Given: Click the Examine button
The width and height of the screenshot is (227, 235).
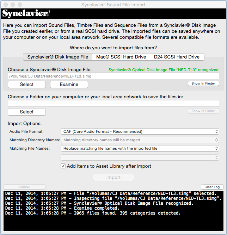Looking at the screenshot, I should pos(69,84).
